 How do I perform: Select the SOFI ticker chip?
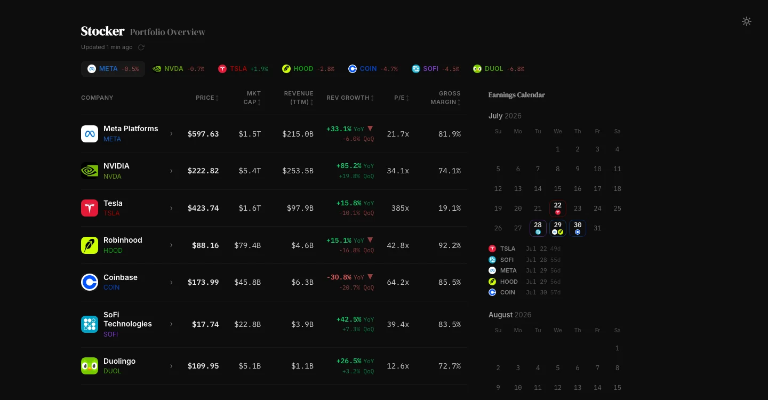[435, 69]
